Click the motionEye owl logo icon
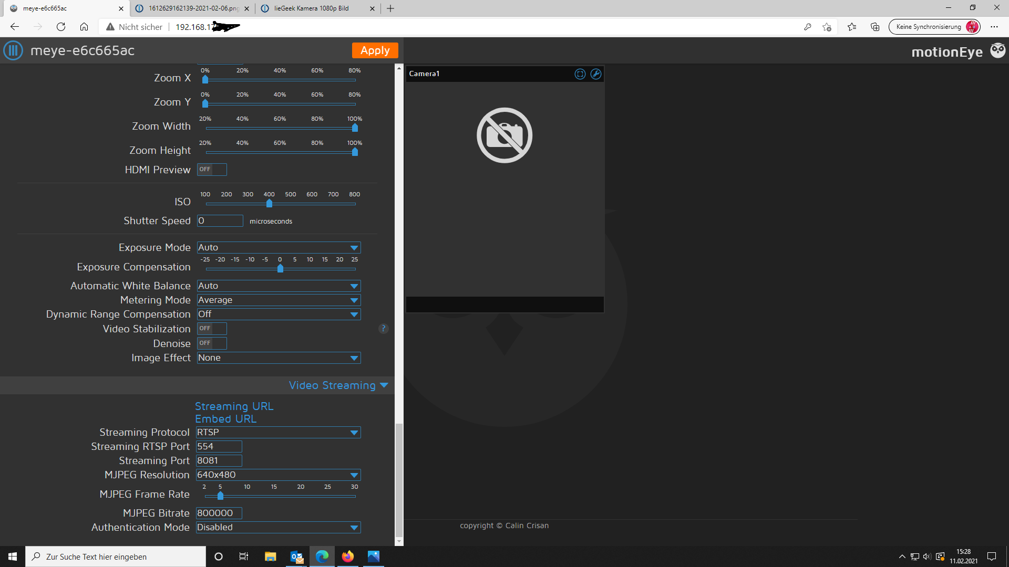 pos(997,50)
